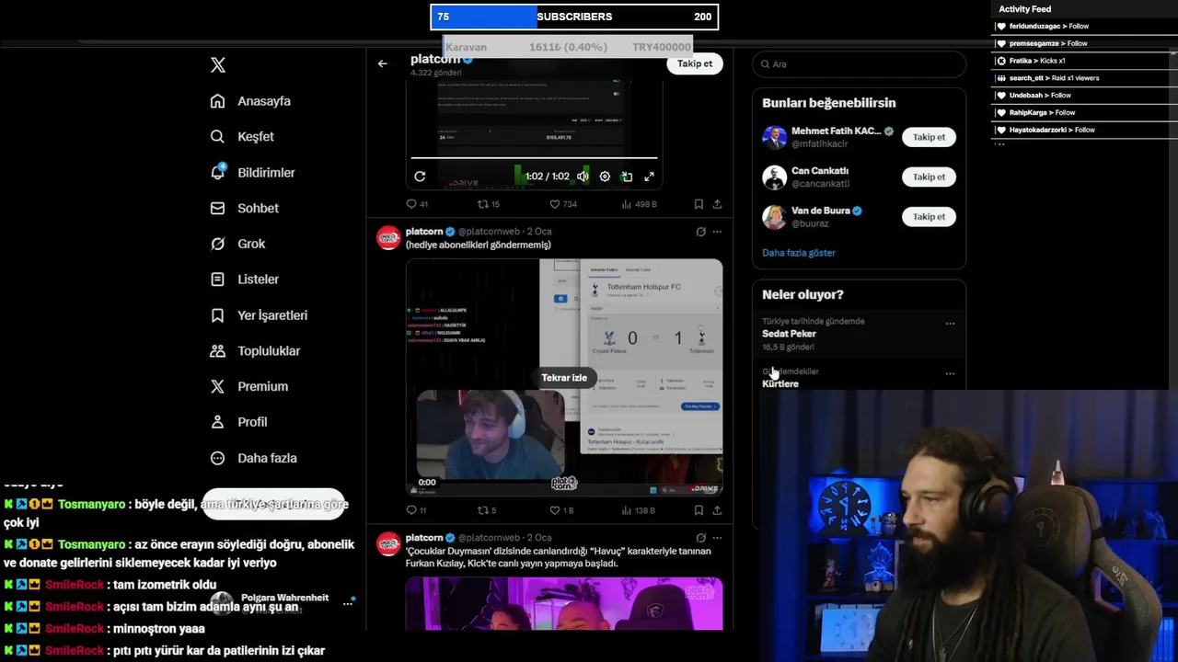Open the Premium page
Screen dimensions: 1178x662
[249, 386]
